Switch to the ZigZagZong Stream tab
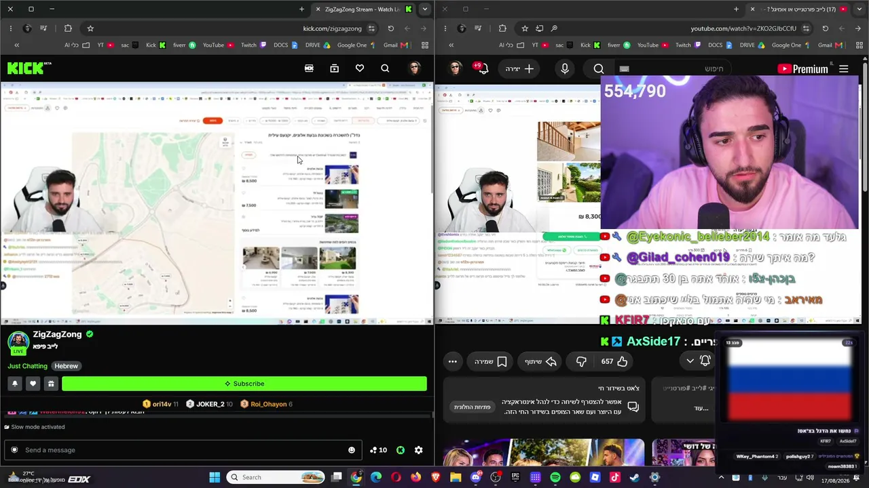This screenshot has height=488, width=869. point(363,9)
